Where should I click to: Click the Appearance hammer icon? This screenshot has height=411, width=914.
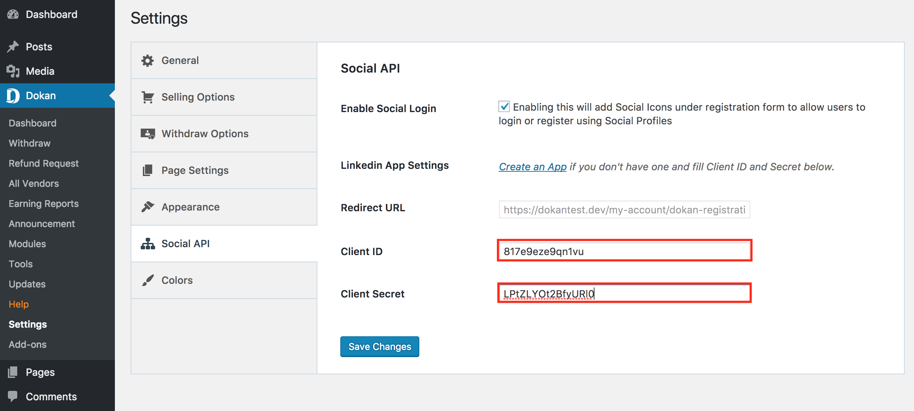coord(148,207)
